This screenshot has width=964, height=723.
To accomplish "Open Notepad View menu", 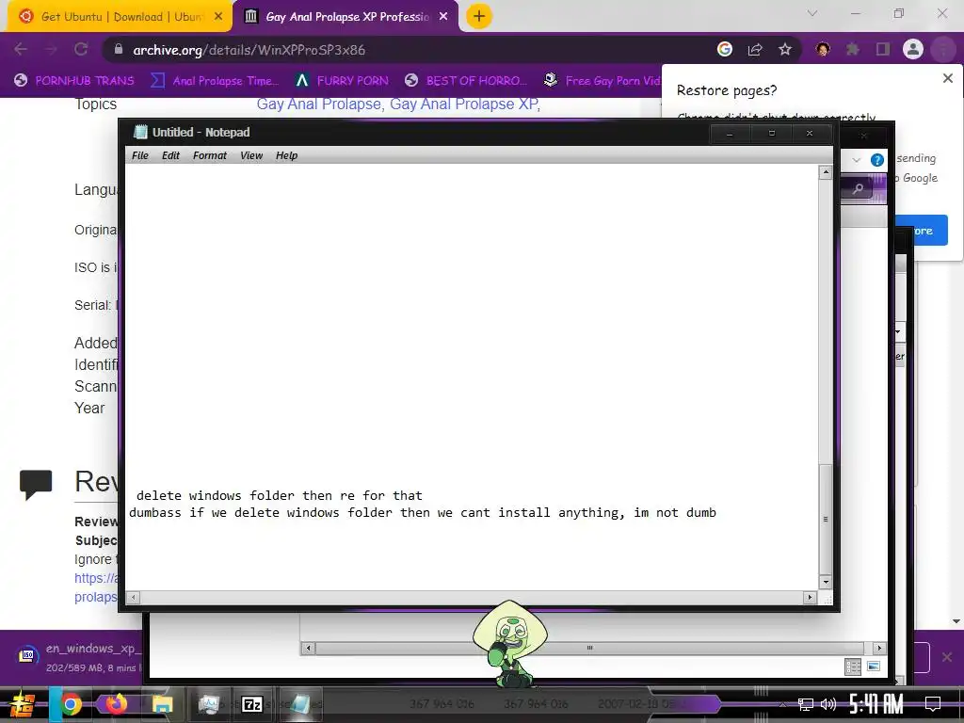I will (251, 155).
